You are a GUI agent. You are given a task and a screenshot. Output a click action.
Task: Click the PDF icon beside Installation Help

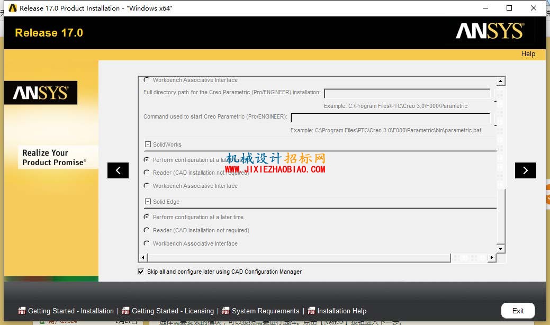coord(311,311)
